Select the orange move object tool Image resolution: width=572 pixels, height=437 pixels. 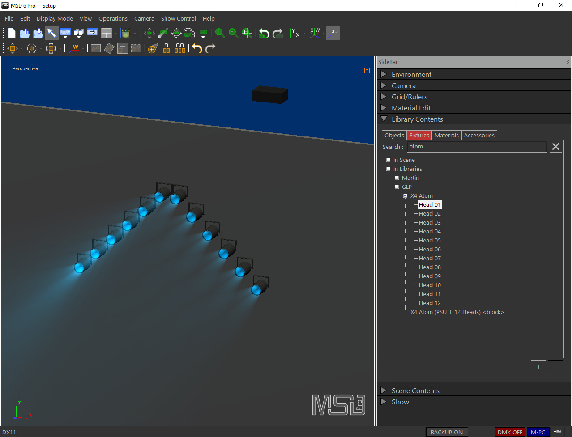(13, 48)
